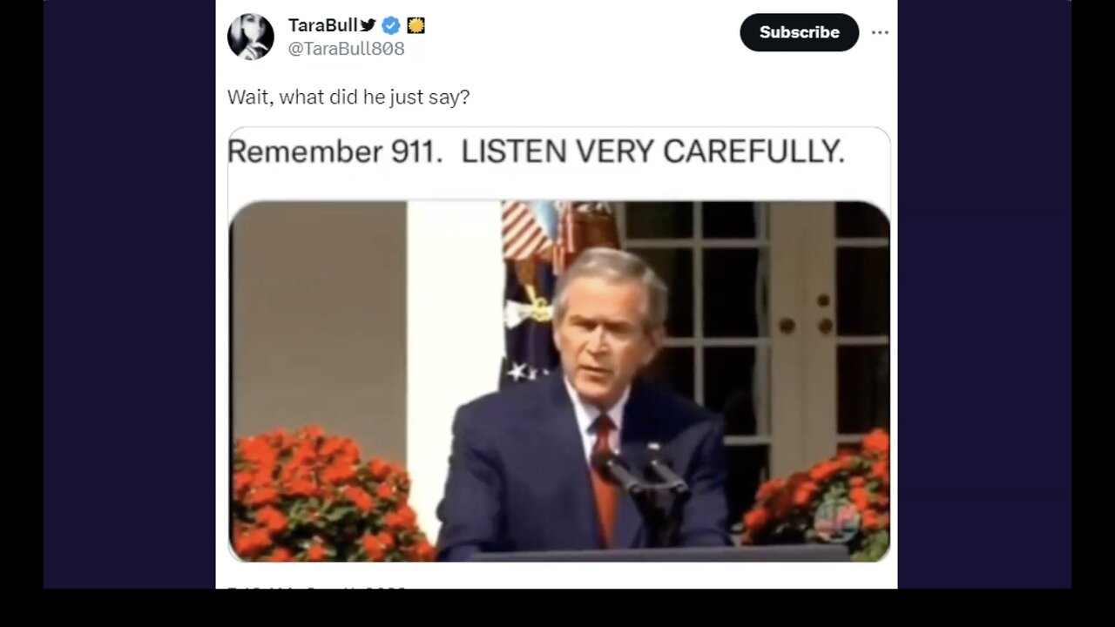The height and width of the screenshot is (627, 1115).
Task: Click the blue verified checkmark badge
Action: coord(391,25)
